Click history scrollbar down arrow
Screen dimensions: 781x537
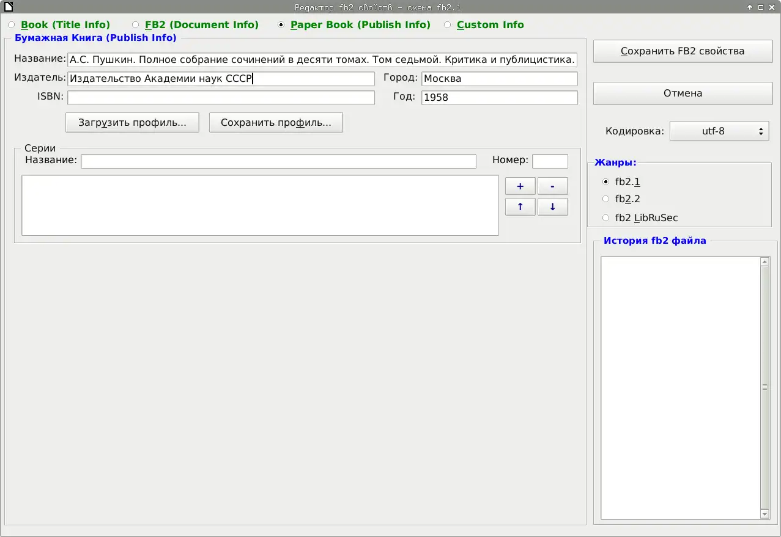[x=764, y=515]
